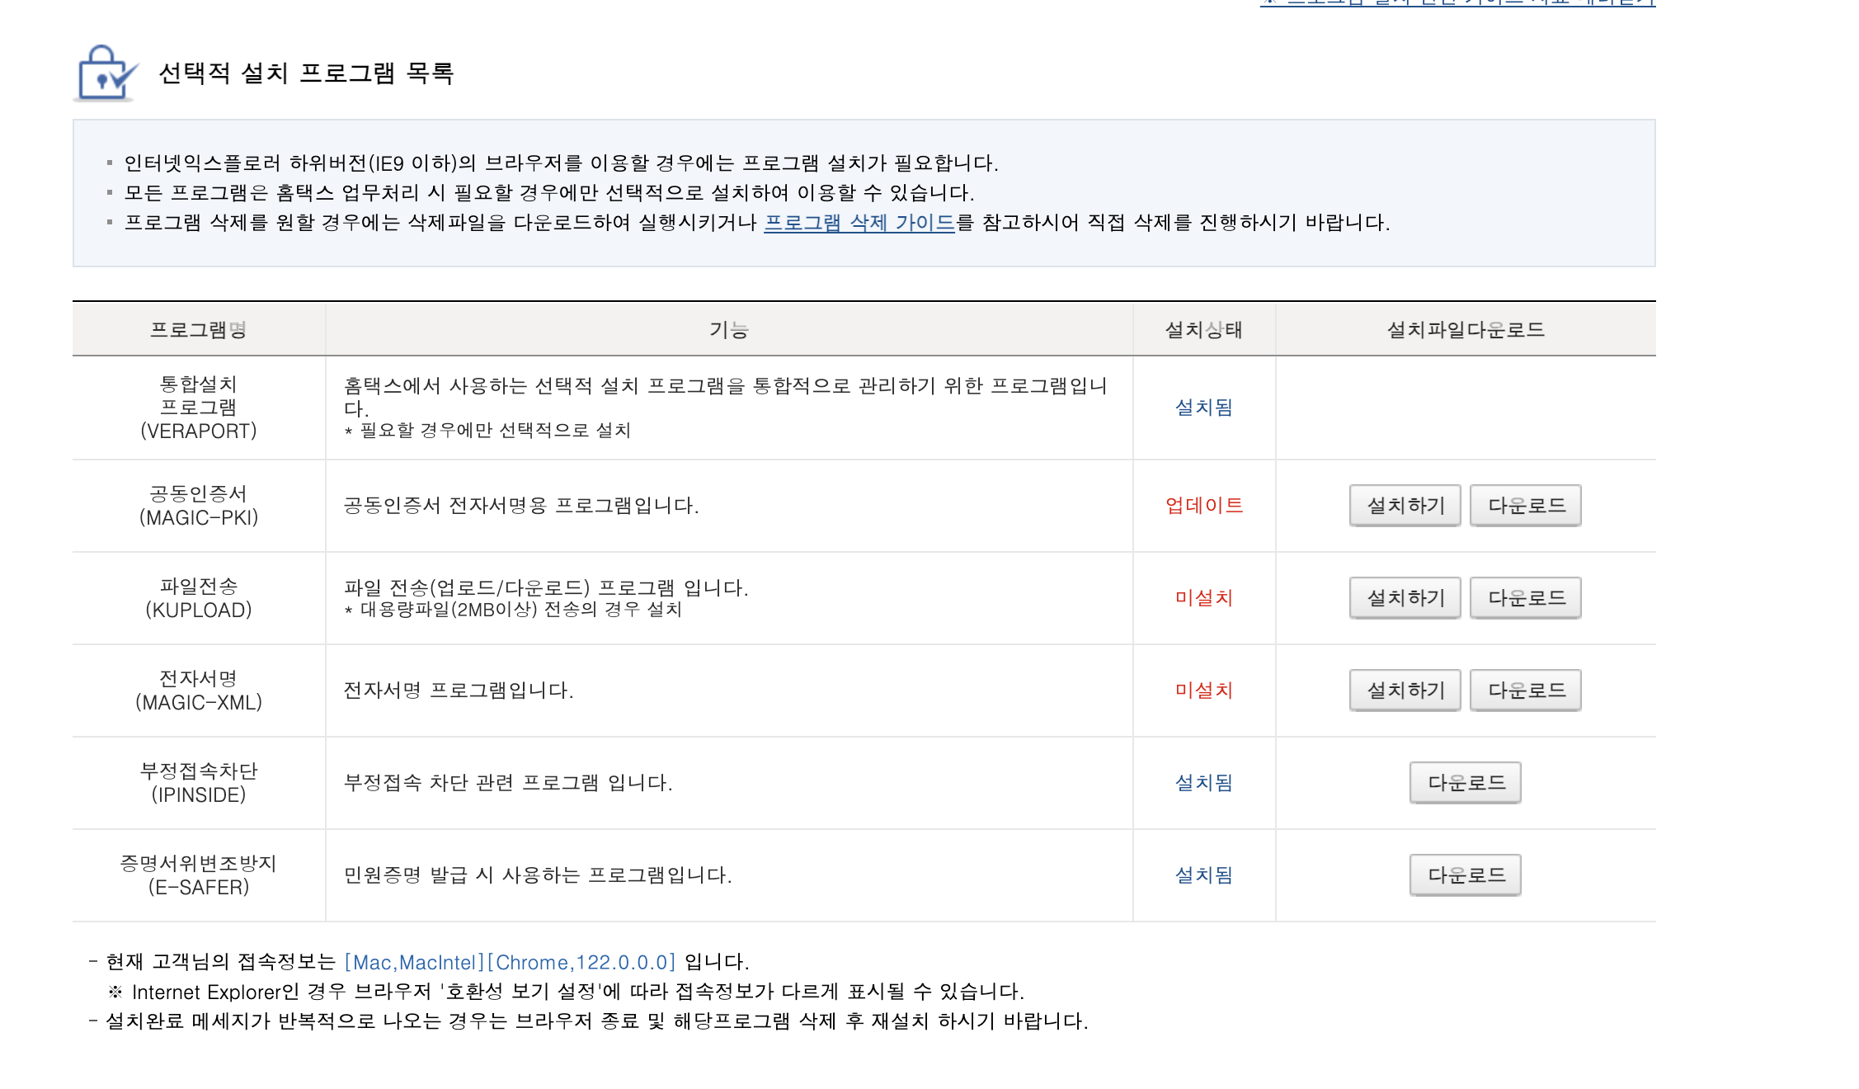Download the 부정접속차단 IPINSIDE file
The height and width of the screenshot is (1089, 1859).
pyautogui.click(x=1465, y=783)
